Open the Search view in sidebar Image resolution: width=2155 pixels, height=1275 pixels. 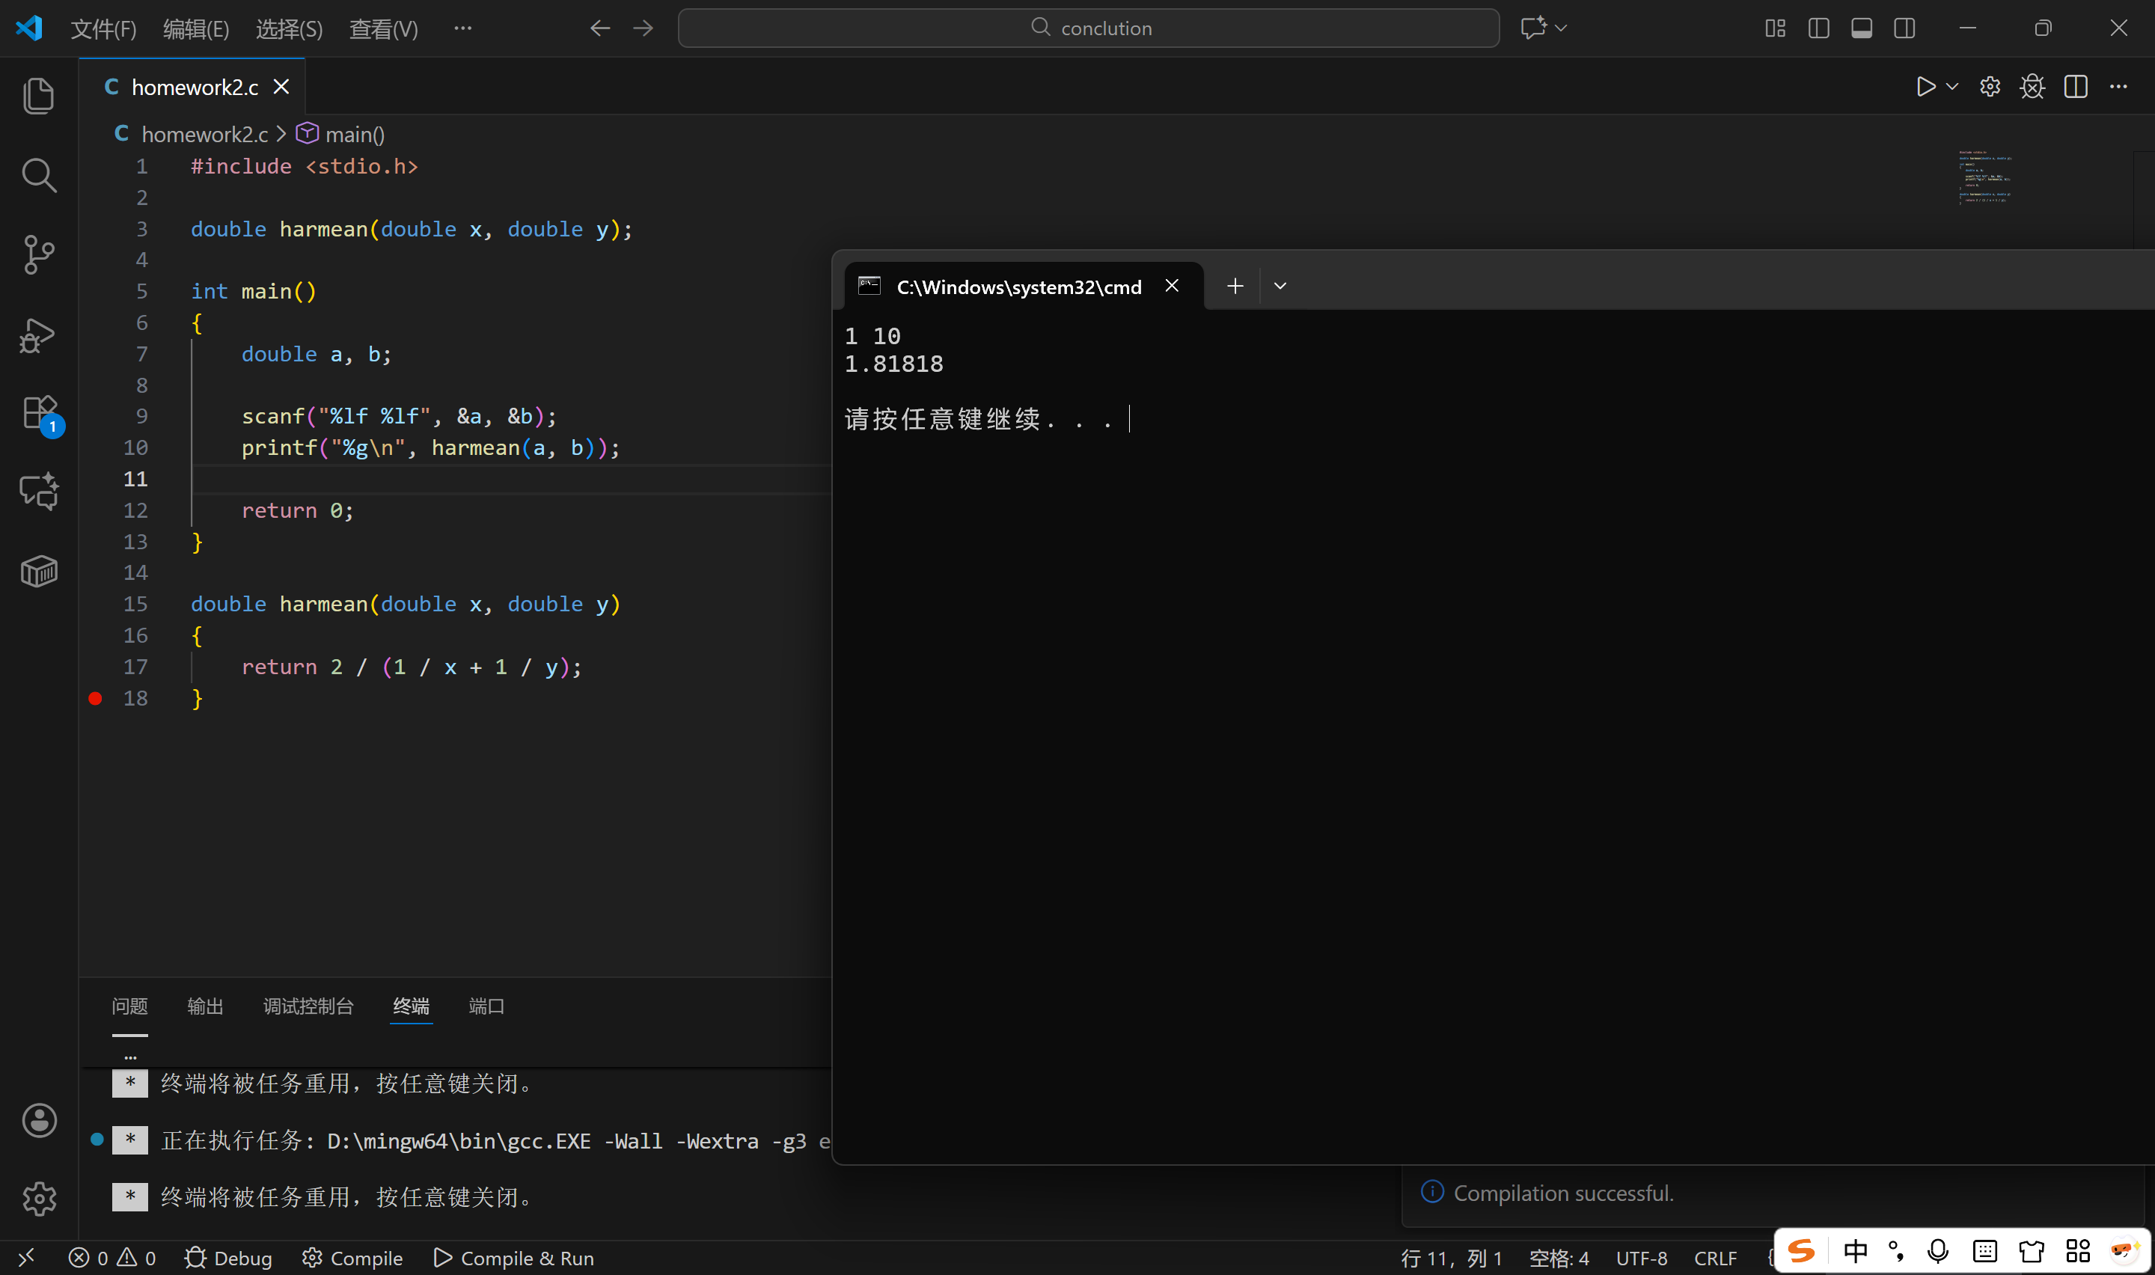pos(39,174)
